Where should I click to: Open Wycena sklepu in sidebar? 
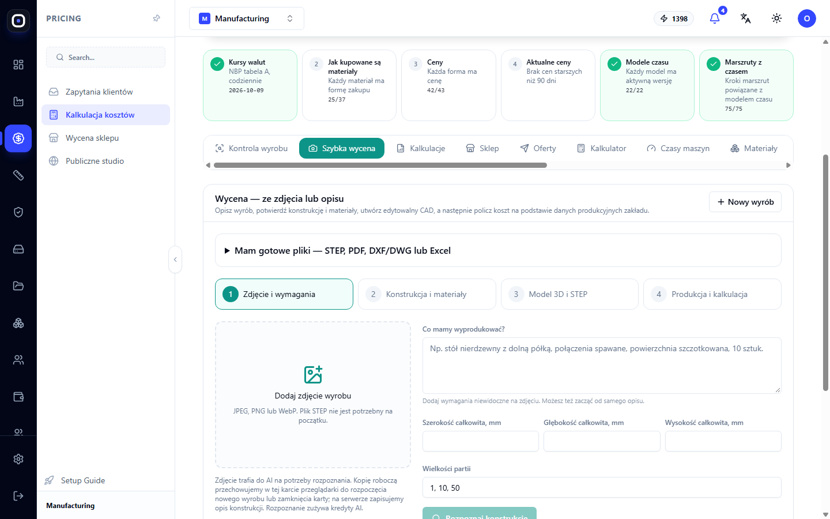[x=106, y=138]
